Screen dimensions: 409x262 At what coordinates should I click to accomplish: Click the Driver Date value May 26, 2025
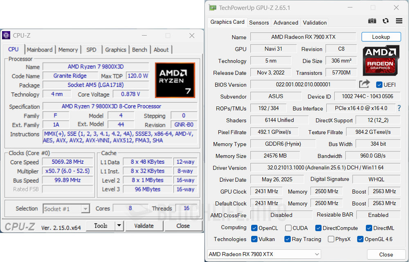(277, 179)
